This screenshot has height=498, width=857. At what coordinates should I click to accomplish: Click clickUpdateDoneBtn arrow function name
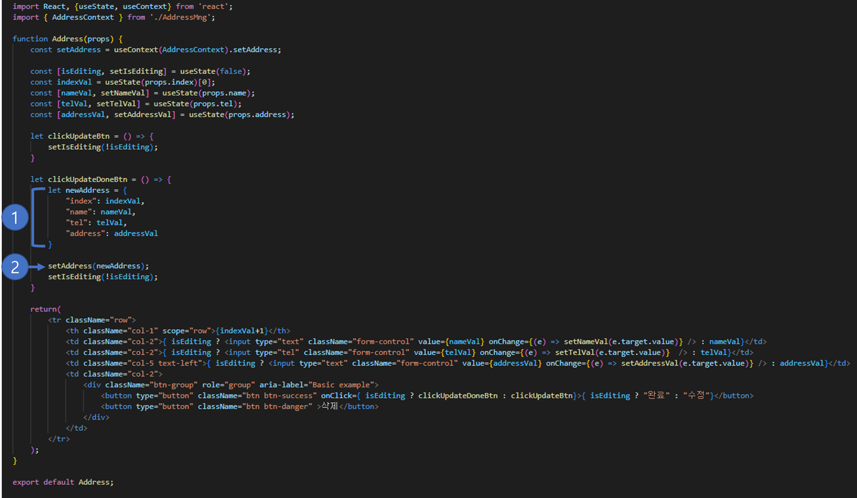tap(87, 179)
